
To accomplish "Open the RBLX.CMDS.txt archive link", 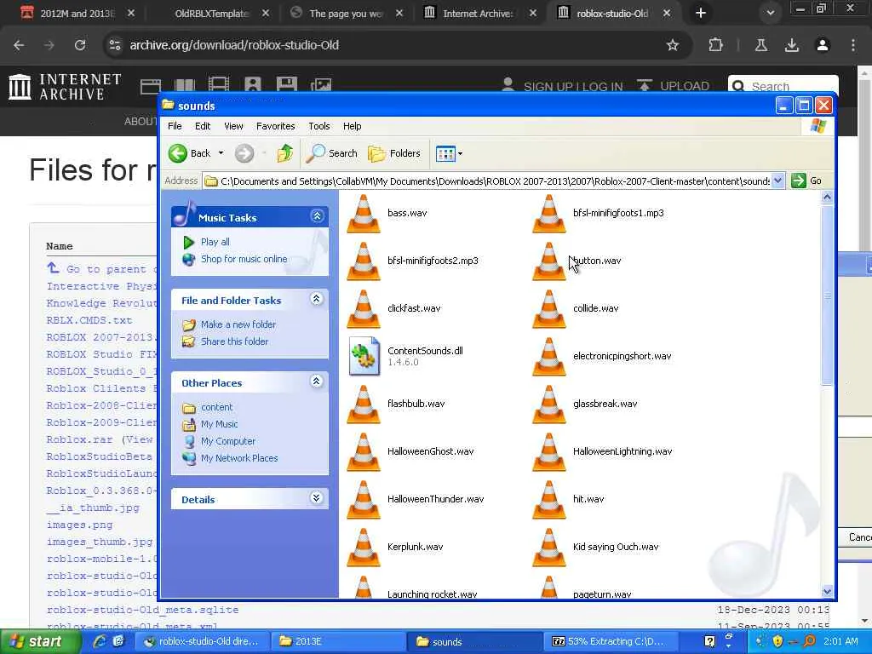I will 89,320.
